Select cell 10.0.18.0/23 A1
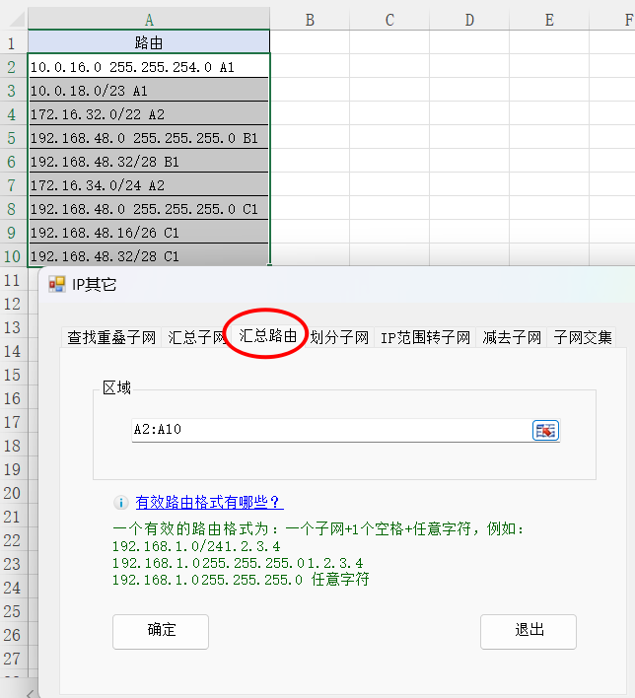Image resolution: width=635 pixels, height=698 pixels. [149, 91]
